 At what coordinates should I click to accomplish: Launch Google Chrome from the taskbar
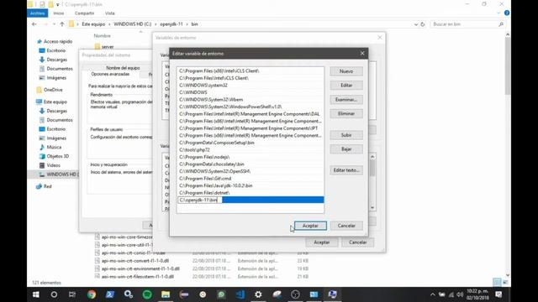point(92,294)
